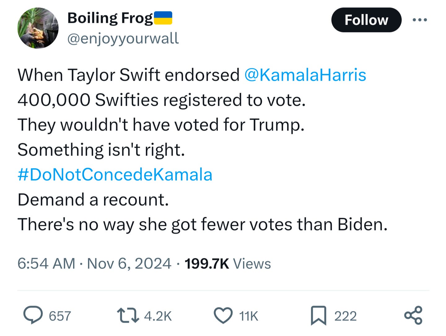This screenshot has height=336, width=446.
Task: View the 199.7K Views count
Action: [x=228, y=264]
